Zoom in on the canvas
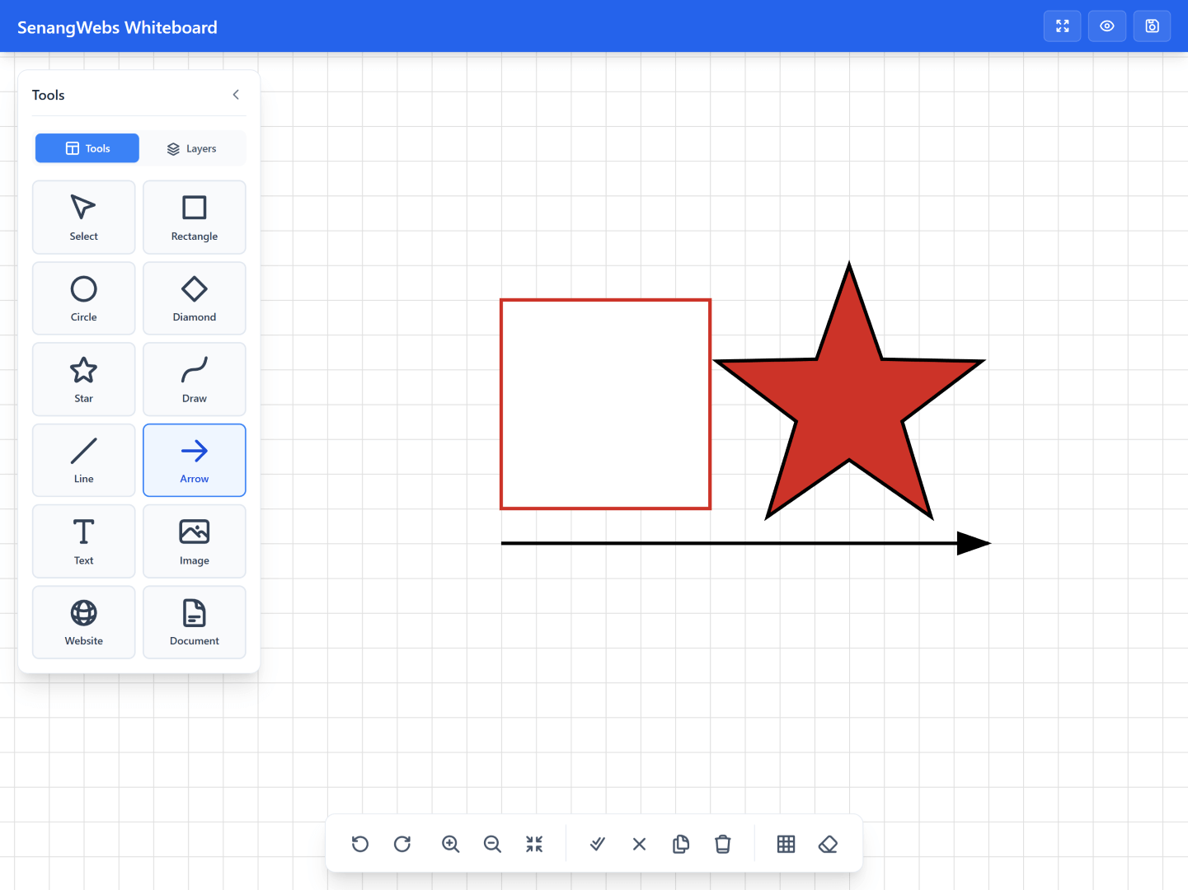Image resolution: width=1188 pixels, height=890 pixels. coord(450,844)
